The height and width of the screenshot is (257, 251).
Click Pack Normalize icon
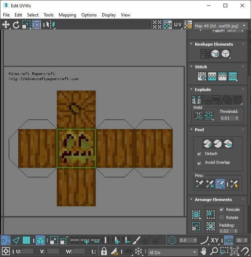point(211,226)
